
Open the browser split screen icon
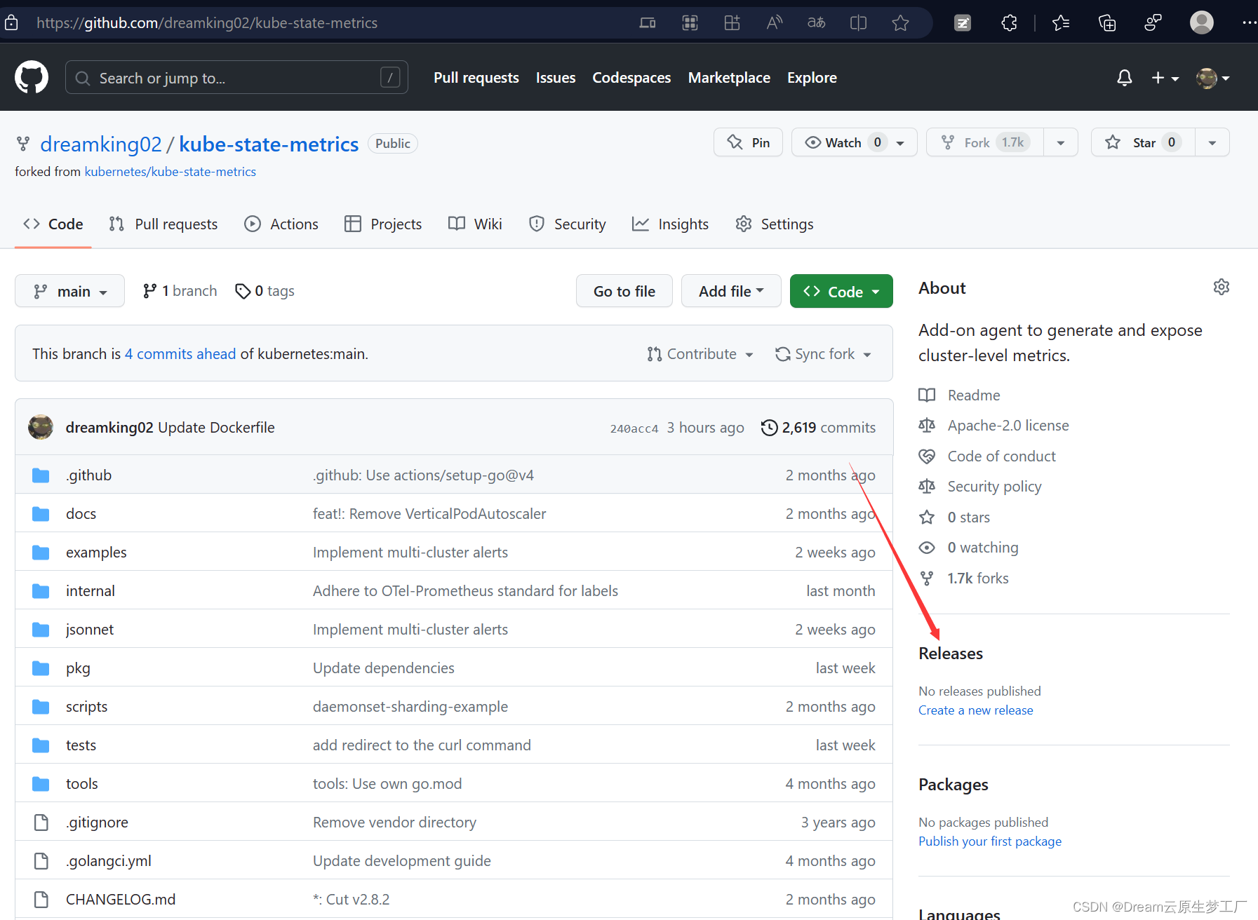tap(858, 23)
